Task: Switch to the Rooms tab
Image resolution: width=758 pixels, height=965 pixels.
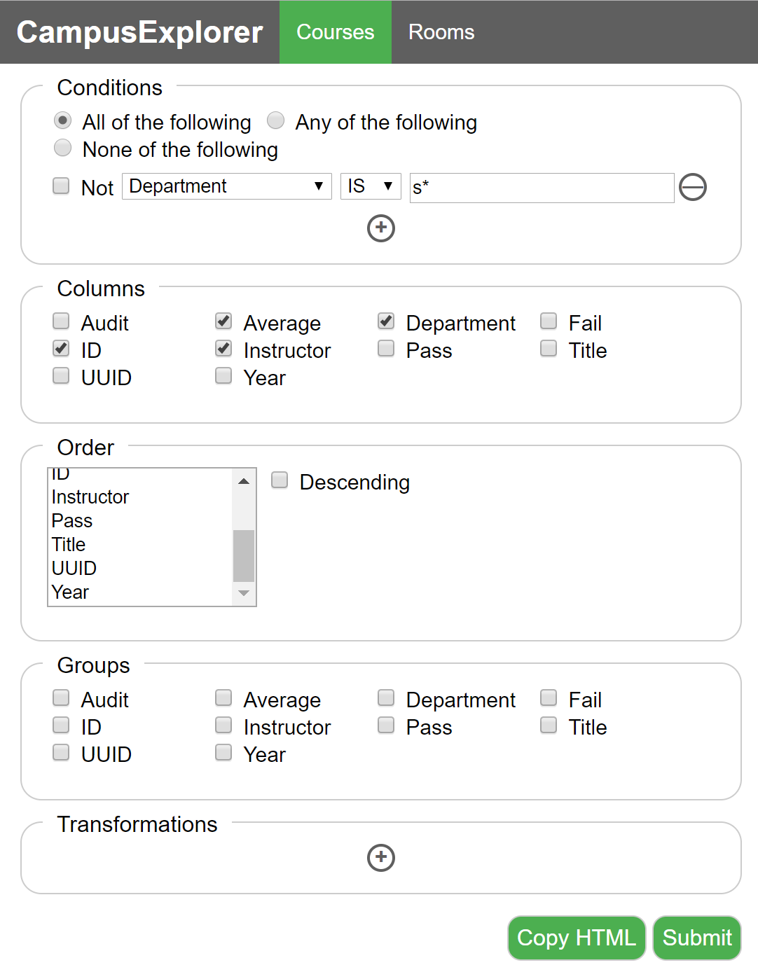Action: click(x=441, y=32)
